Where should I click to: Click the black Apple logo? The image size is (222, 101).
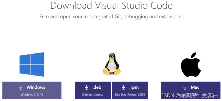pyautogui.click(x=191, y=65)
